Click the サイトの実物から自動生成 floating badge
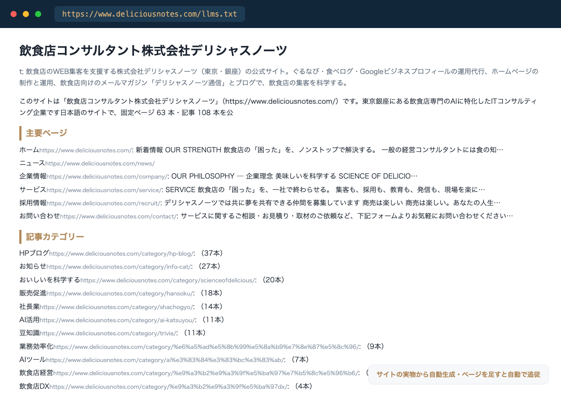 458,375
